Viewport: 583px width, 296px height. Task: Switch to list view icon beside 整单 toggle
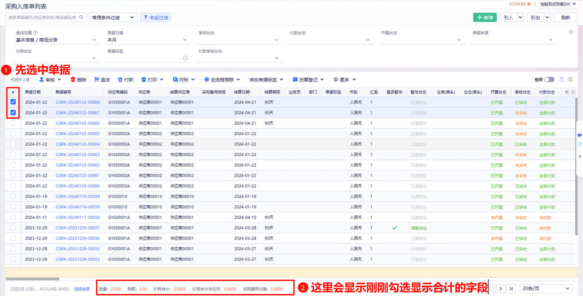click(562, 79)
